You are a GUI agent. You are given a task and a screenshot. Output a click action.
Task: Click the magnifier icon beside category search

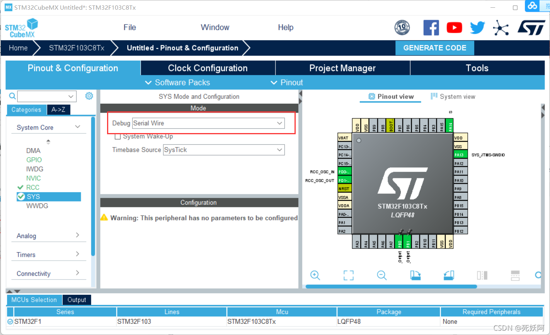[x=12, y=96]
